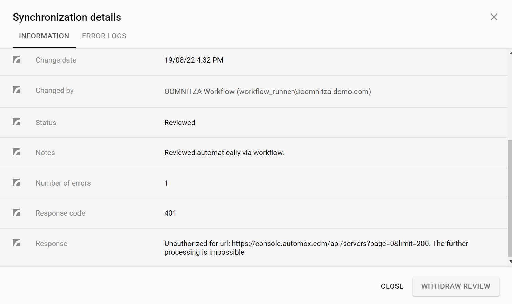
Task: Close the Synchronization details dialog via X
Action: pos(494,17)
